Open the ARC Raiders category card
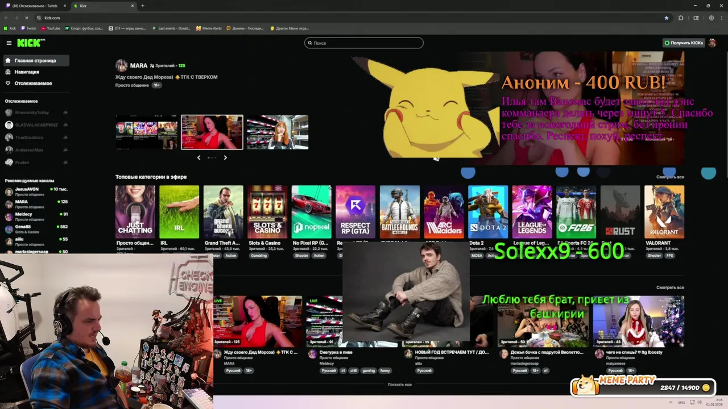The width and height of the screenshot is (728, 409). 444,212
